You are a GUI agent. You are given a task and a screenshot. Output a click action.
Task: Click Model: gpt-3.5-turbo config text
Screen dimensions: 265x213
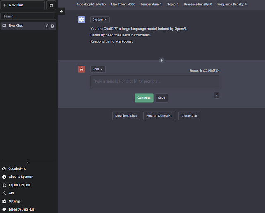point(91,5)
